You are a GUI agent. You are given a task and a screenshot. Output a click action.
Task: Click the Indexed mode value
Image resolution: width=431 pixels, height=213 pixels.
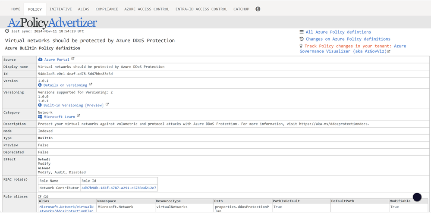[45, 131]
